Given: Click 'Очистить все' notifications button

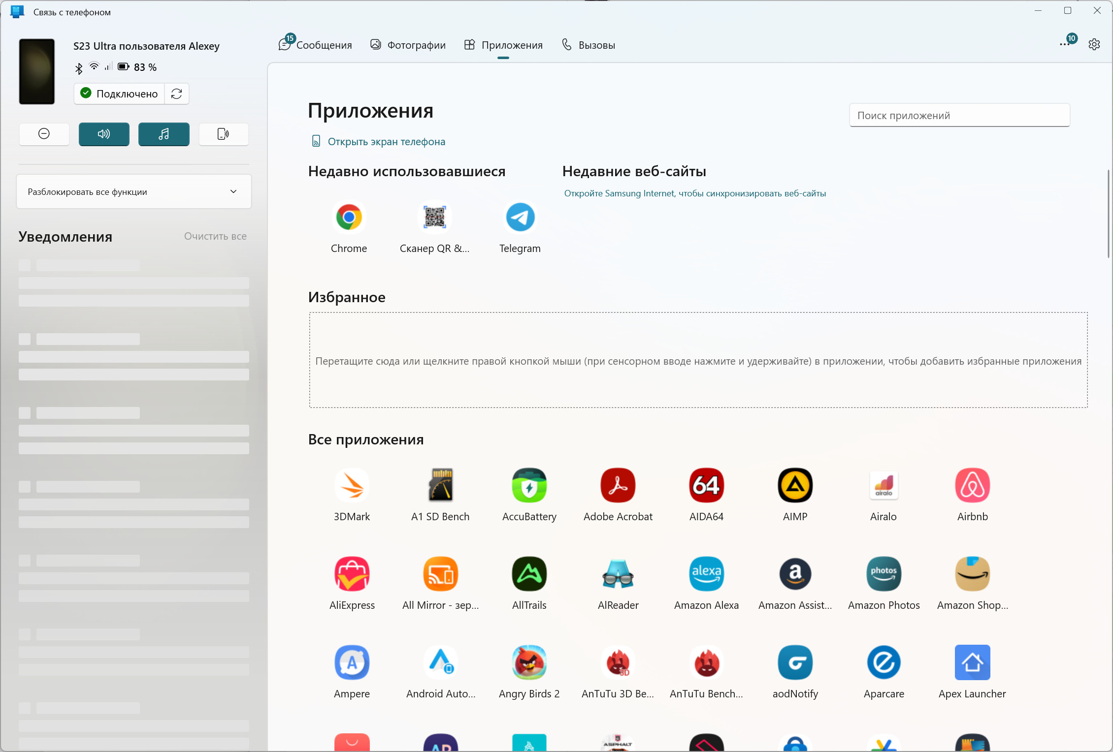Looking at the screenshot, I should pos(215,236).
